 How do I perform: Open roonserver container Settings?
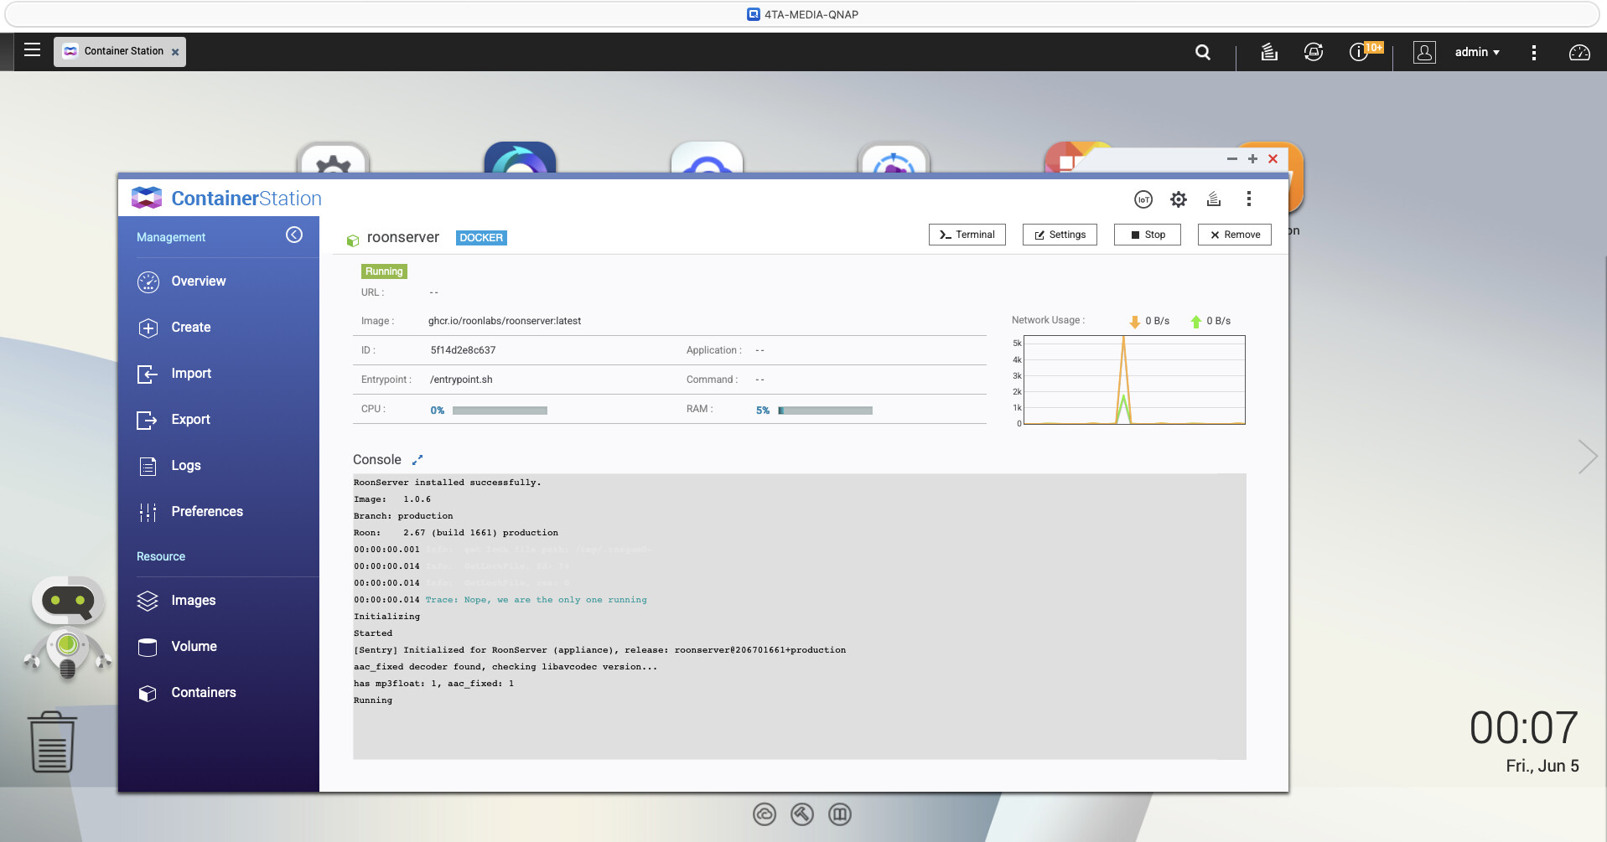click(x=1060, y=235)
